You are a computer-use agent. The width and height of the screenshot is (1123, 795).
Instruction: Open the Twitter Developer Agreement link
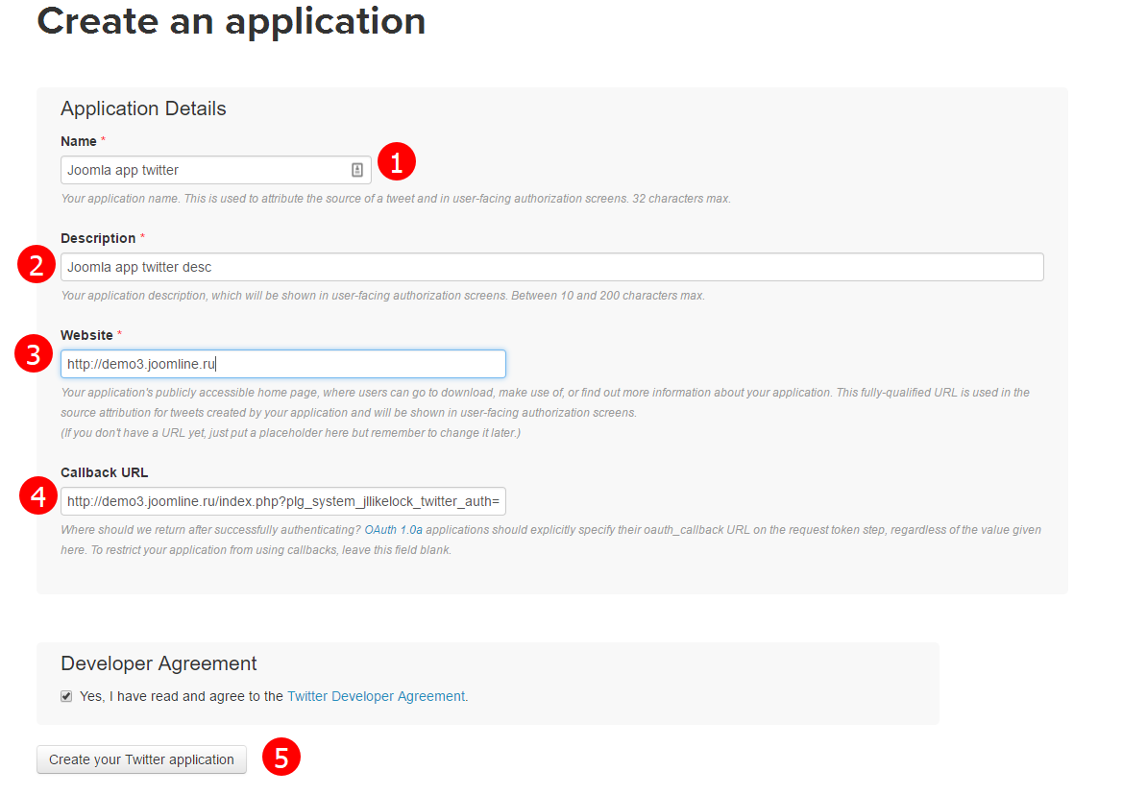pyautogui.click(x=376, y=696)
